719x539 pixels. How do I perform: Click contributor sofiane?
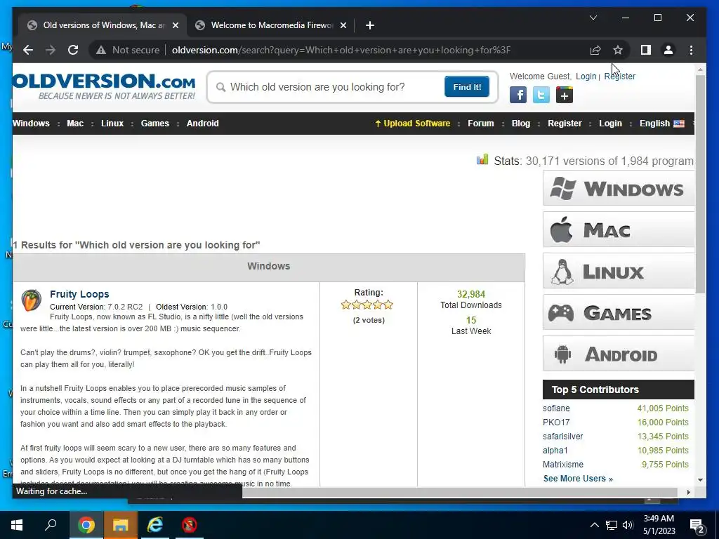click(556, 408)
